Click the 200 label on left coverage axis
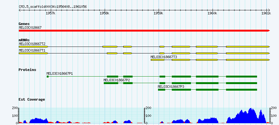 pos(15,108)
